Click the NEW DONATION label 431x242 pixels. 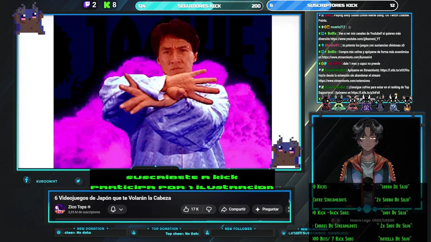91,229
